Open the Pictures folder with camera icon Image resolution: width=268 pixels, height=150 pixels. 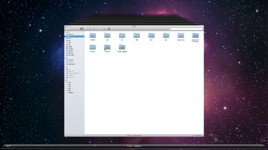tap(151, 36)
